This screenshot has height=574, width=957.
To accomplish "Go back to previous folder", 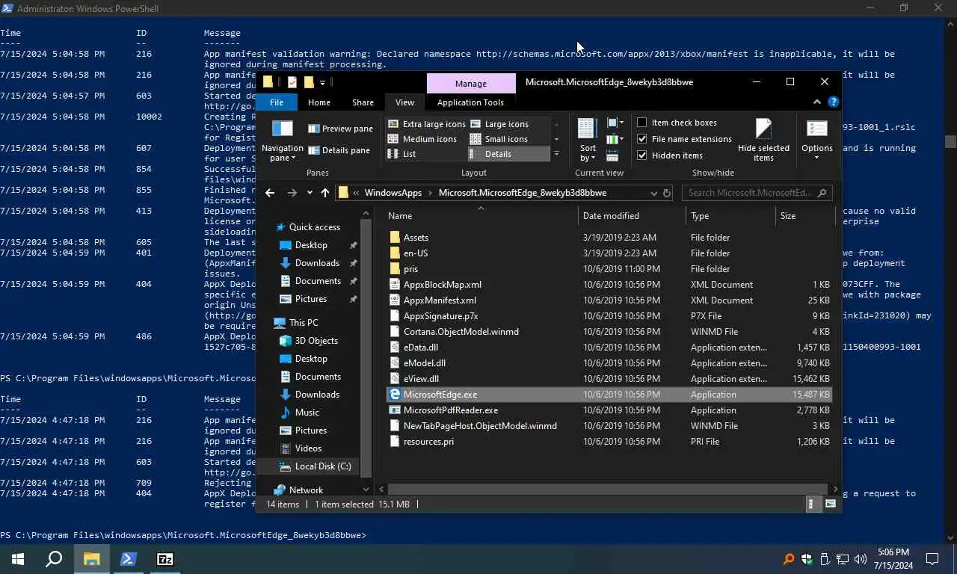I will click(270, 193).
